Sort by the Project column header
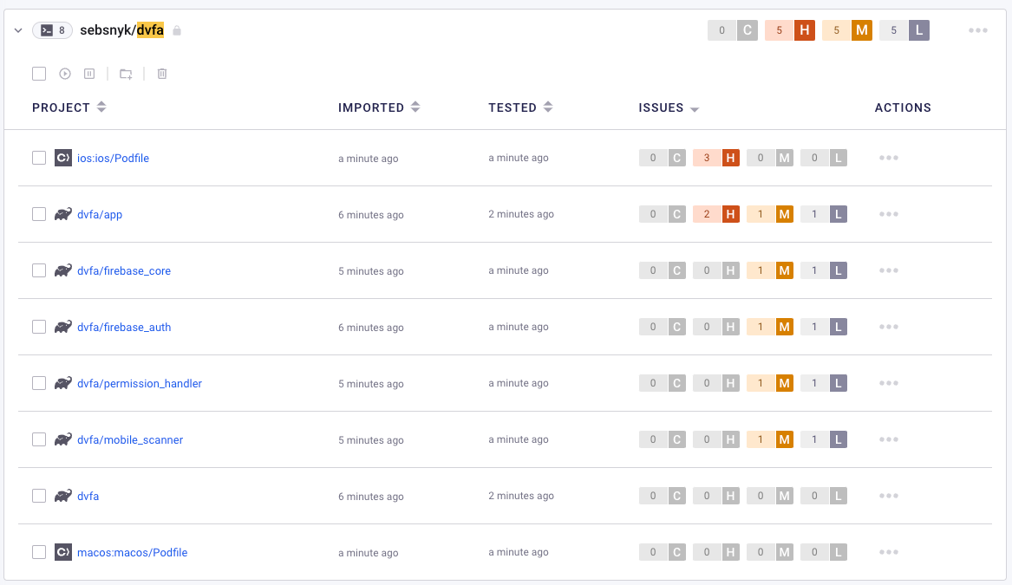 pyautogui.click(x=69, y=107)
